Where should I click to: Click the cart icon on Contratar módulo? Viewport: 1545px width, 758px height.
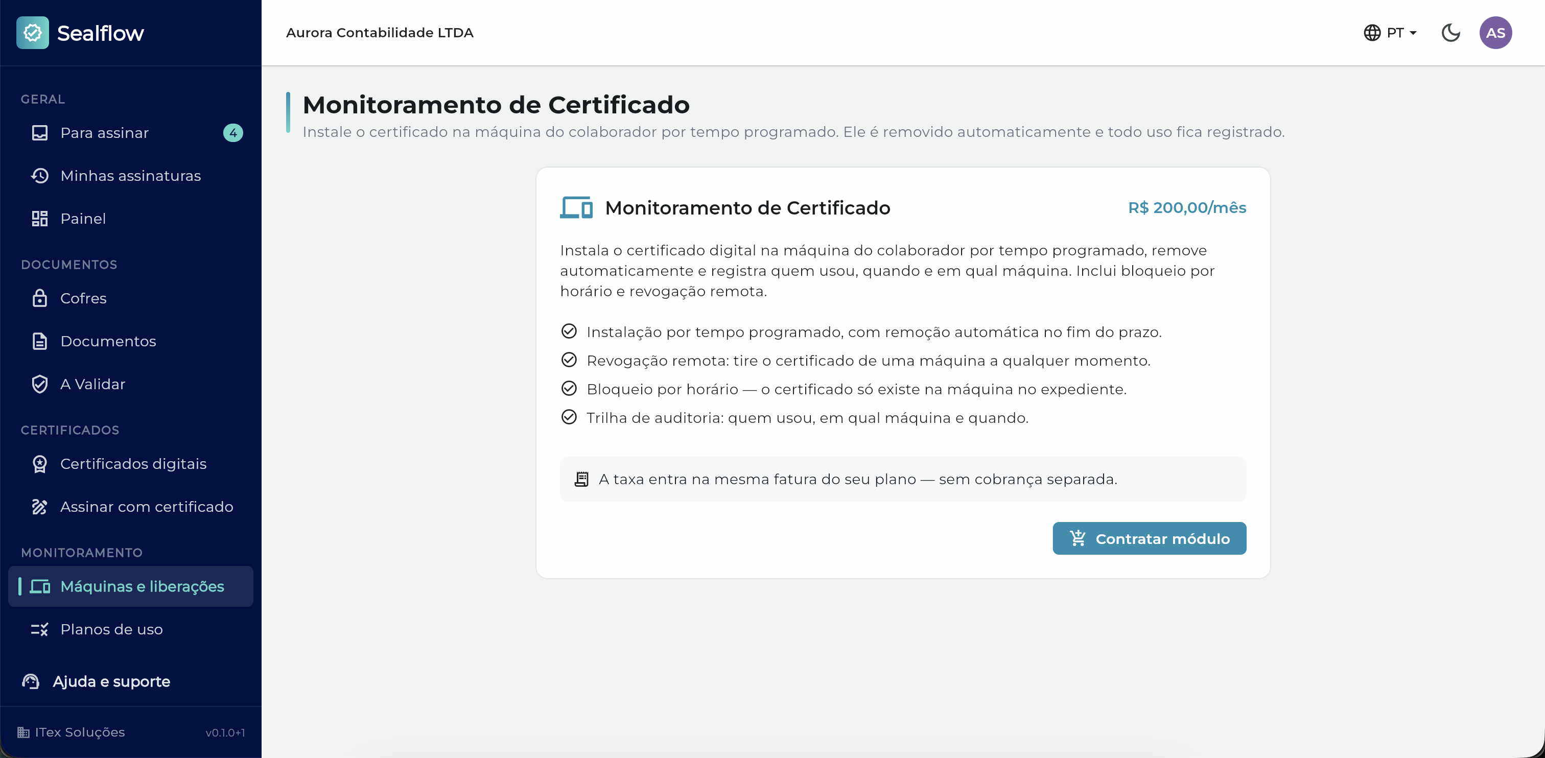tap(1077, 538)
